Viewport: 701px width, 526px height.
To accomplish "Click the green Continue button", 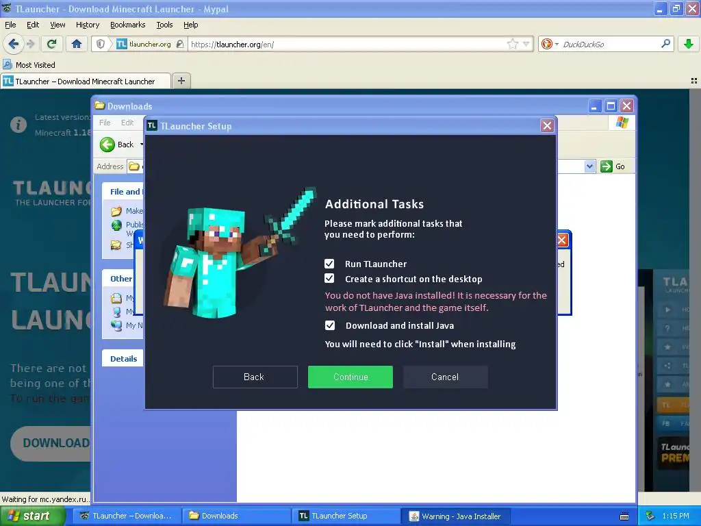I will click(x=350, y=377).
